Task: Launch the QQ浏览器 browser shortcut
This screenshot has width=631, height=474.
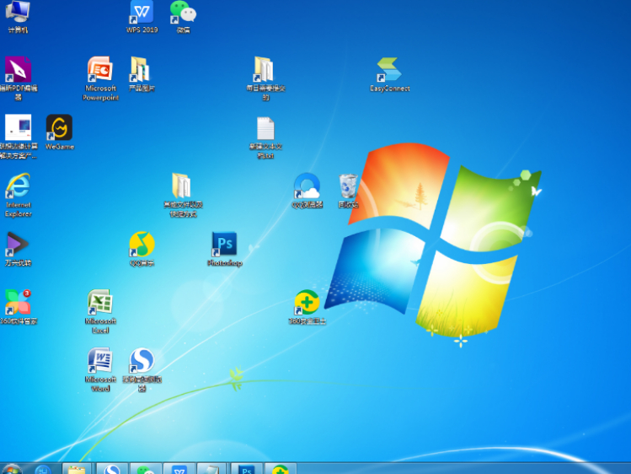Action: tap(307, 191)
